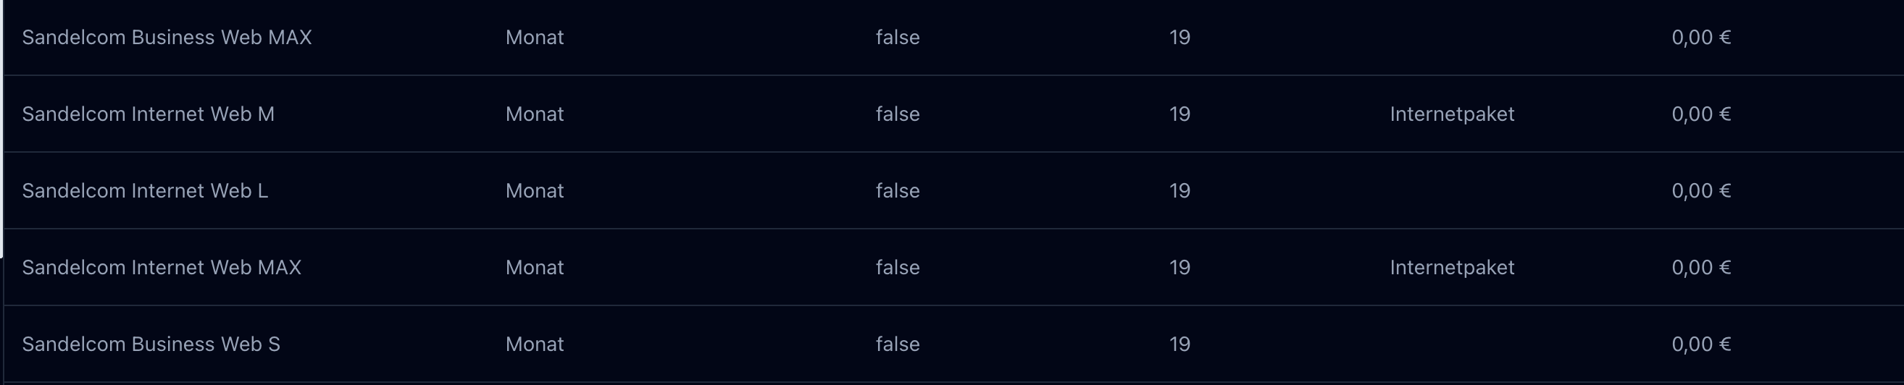The image size is (1904, 385).
Task: Click false value for Business Web MAX
Action: [x=898, y=38]
